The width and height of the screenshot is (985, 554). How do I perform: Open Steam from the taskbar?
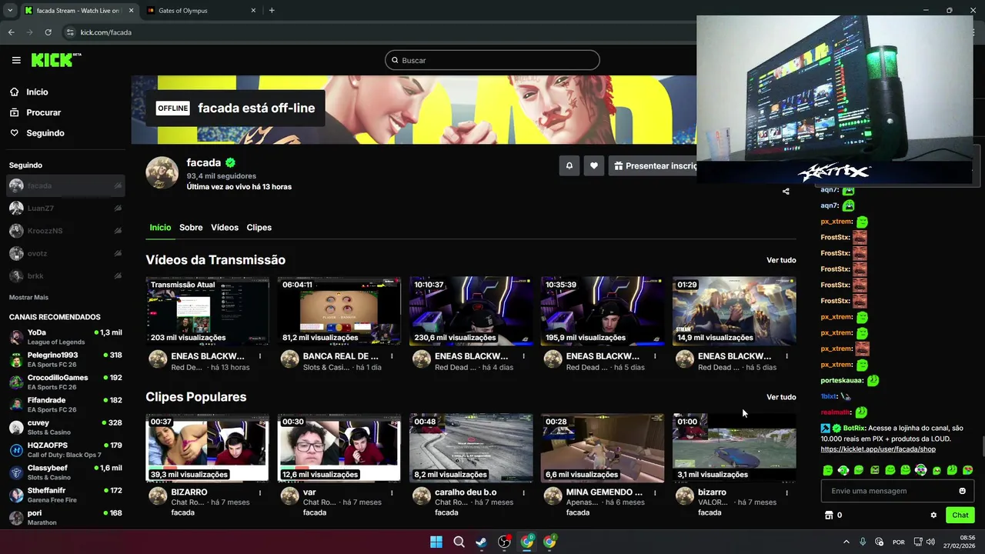(481, 542)
